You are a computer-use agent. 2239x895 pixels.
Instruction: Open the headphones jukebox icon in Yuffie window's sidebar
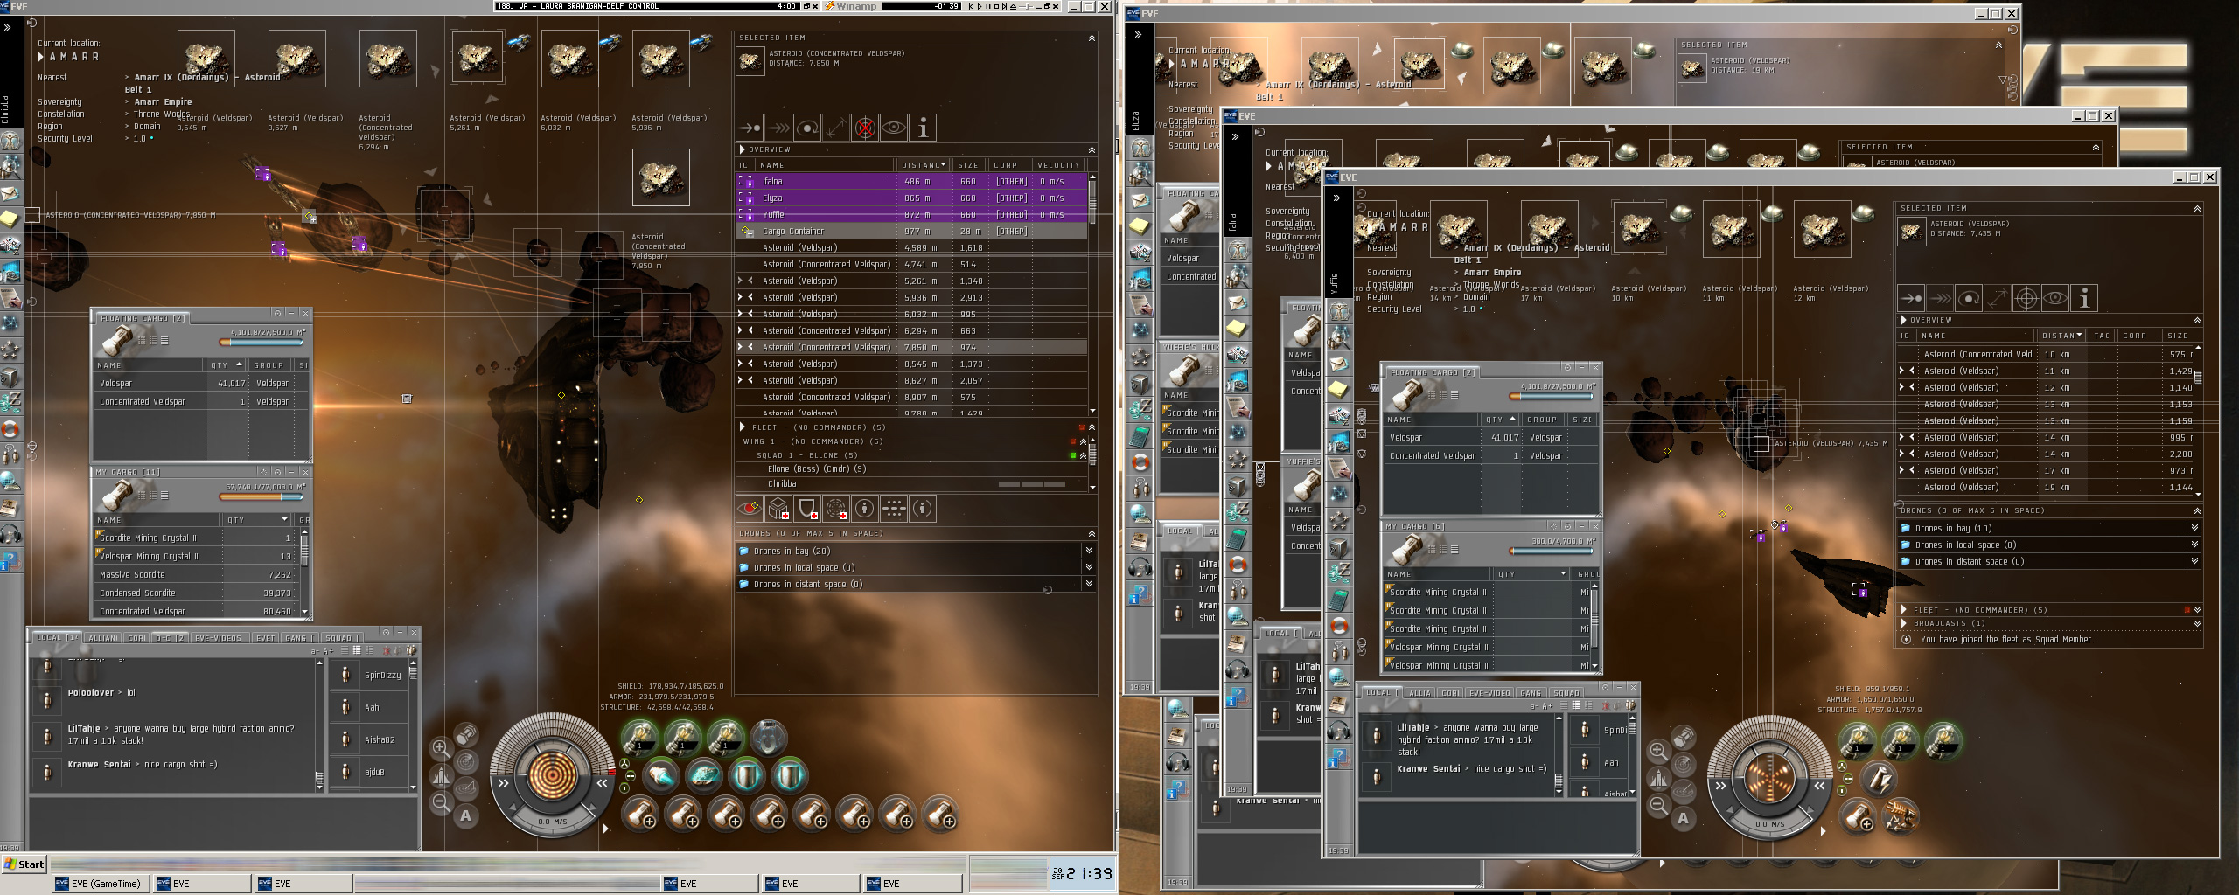pos(1338,731)
